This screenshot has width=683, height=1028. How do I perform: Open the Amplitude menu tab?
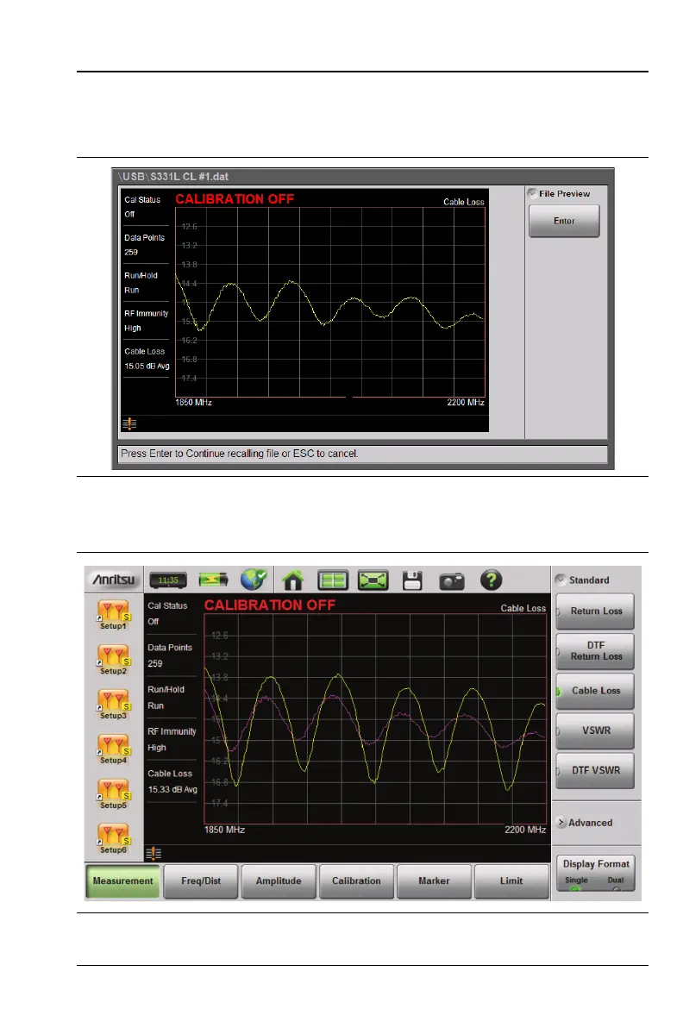coord(279,881)
